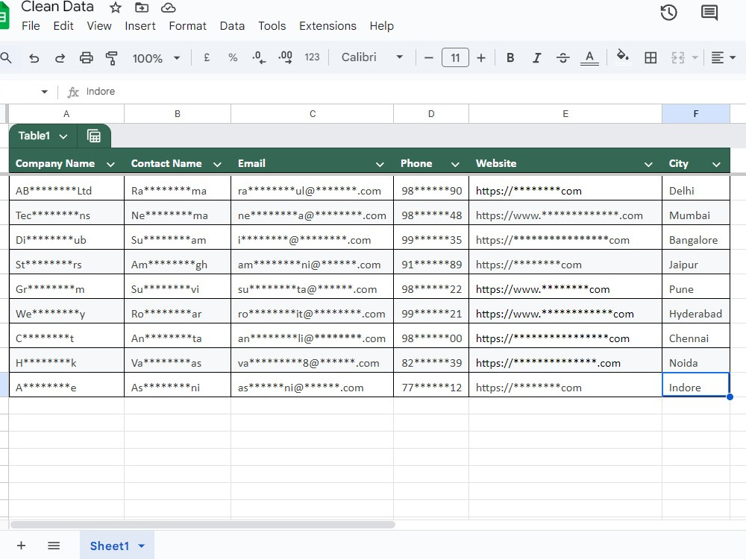Select the AB********Ltd company cell
The height and width of the screenshot is (559, 746).
coord(66,188)
